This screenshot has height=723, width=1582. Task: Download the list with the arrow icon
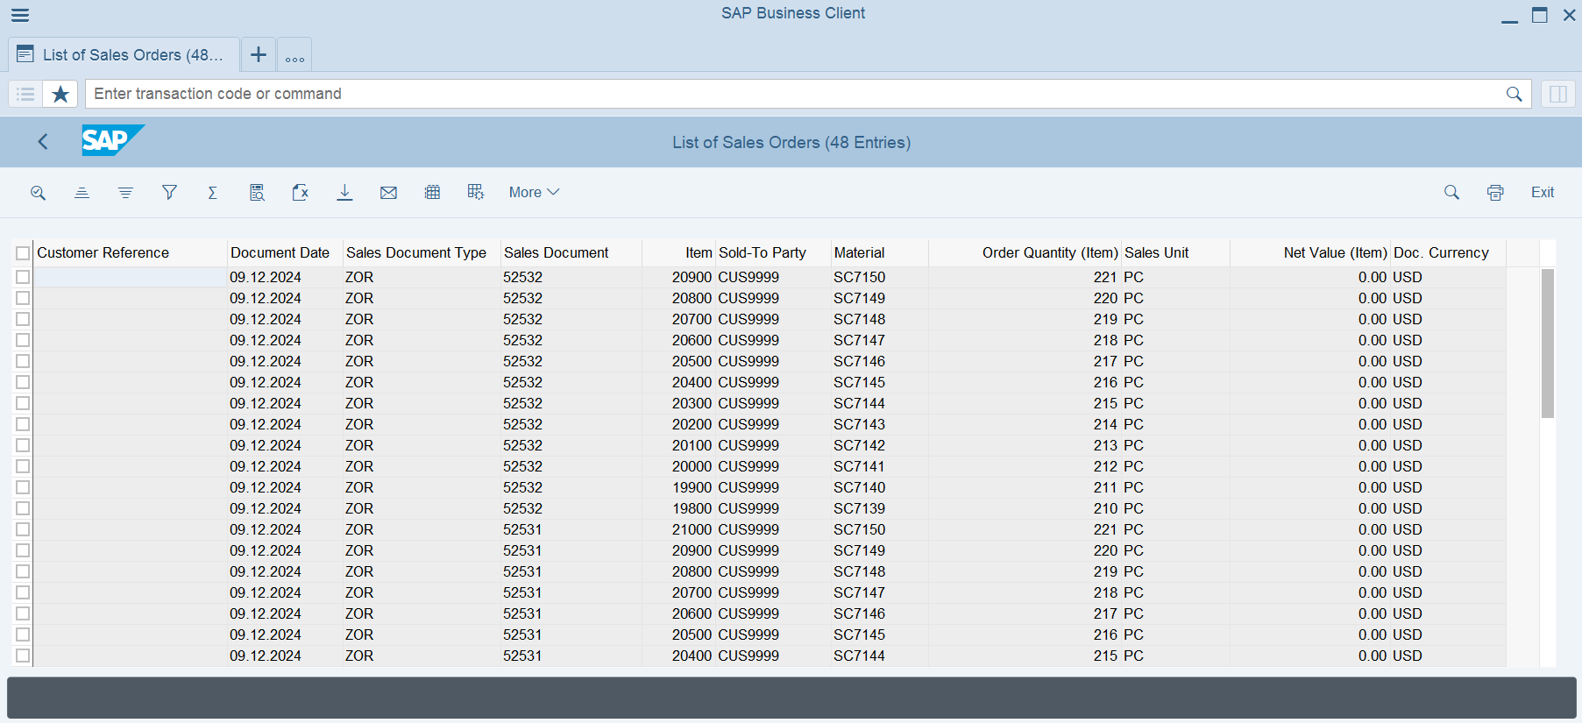point(344,193)
